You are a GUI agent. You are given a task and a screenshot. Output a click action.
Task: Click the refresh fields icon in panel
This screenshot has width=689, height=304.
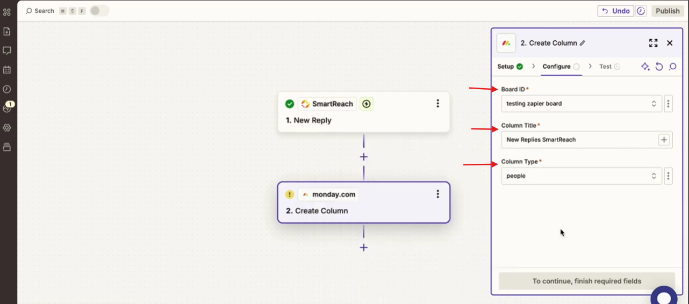coord(659,67)
